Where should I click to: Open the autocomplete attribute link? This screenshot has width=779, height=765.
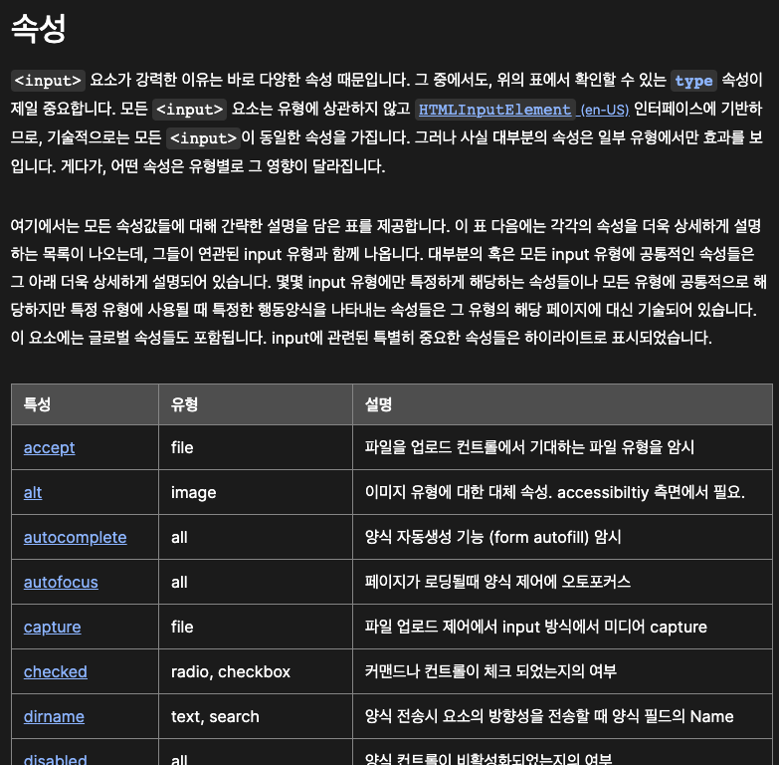pyautogui.click(x=75, y=537)
